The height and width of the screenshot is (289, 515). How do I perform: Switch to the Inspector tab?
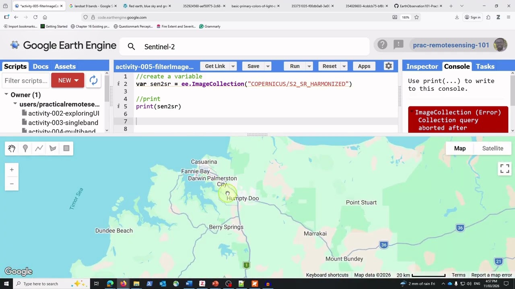click(x=422, y=66)
